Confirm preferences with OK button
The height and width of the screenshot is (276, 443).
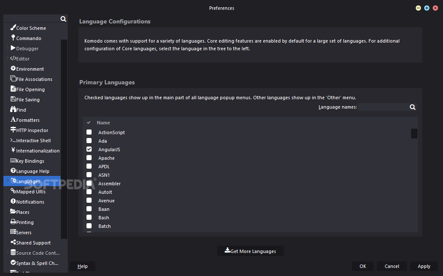363,266
